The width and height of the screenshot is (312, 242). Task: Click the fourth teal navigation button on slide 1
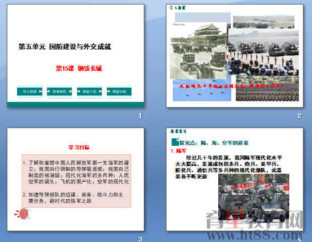[x=119, y=92]
